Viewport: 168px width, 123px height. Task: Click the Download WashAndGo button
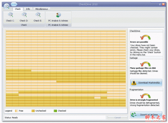(x=146, y=82)
